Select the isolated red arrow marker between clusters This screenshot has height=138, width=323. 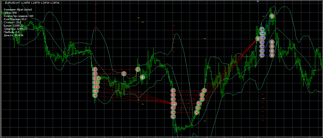tap(124, 73)
